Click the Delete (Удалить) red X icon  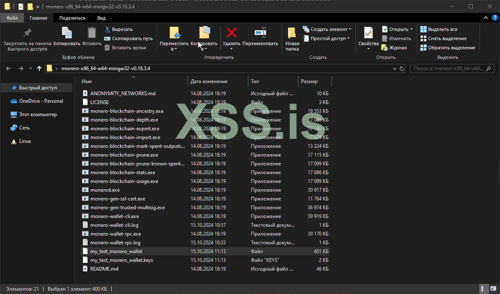point(231,33)
